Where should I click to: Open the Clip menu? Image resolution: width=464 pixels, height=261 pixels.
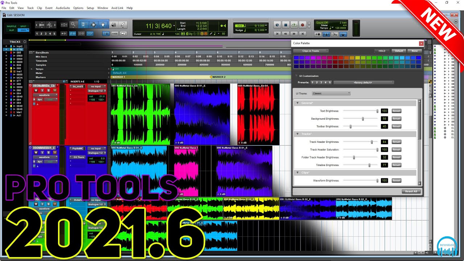click(40, 8)
